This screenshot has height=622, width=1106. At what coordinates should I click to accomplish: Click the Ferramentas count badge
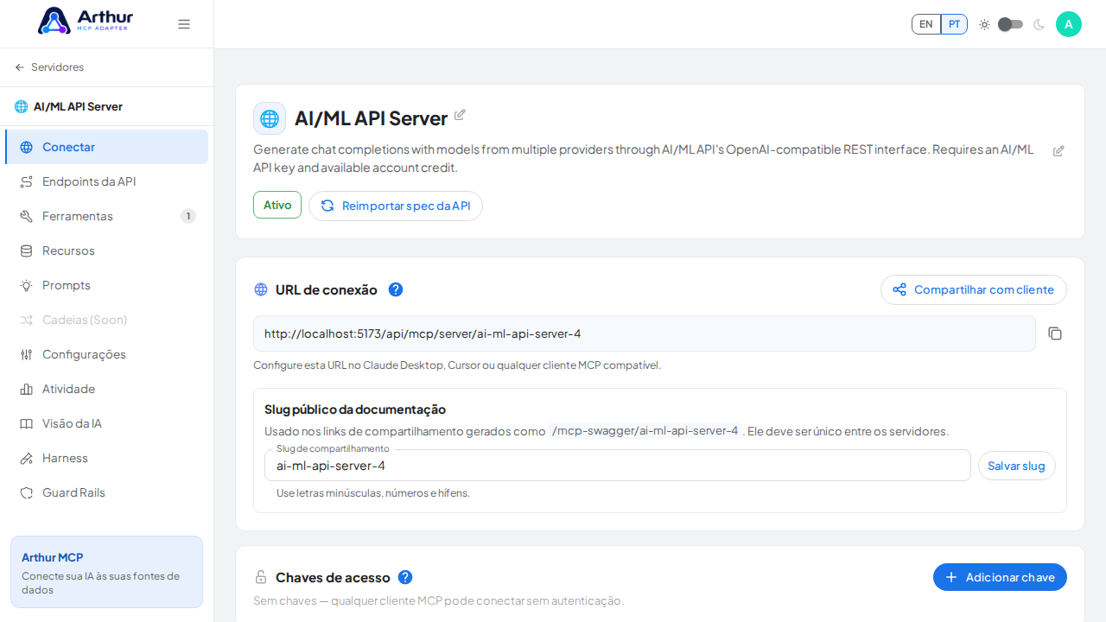click(188, 216)
